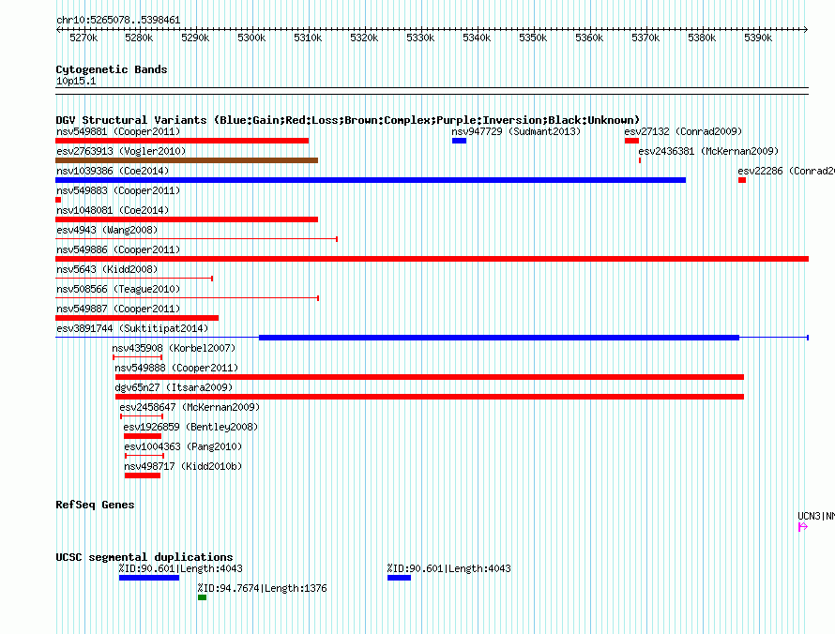Click the esv2458647 (McKernan2009) label
835x634 pixels.
click(x=190, y=407)
